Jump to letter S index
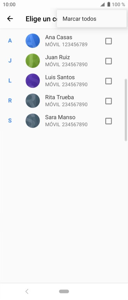 point(10,121)
